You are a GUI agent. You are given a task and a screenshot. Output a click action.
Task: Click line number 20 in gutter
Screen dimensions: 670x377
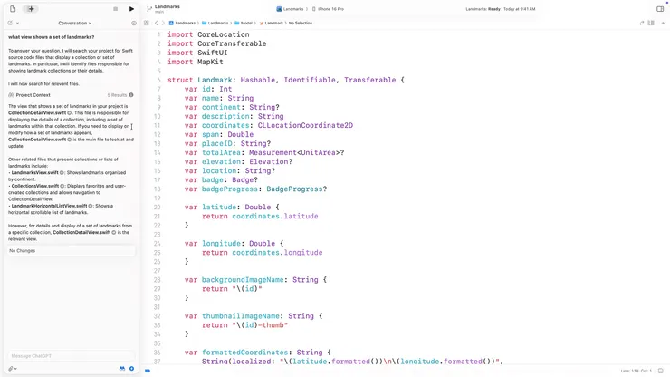[x=158, y=208]
